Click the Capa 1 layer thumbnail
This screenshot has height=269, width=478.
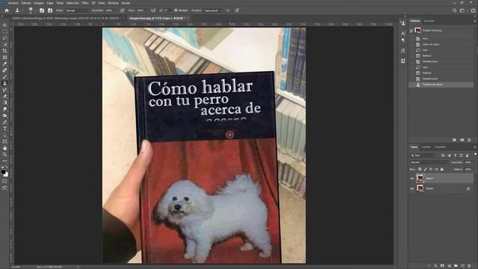coord(420,179)
